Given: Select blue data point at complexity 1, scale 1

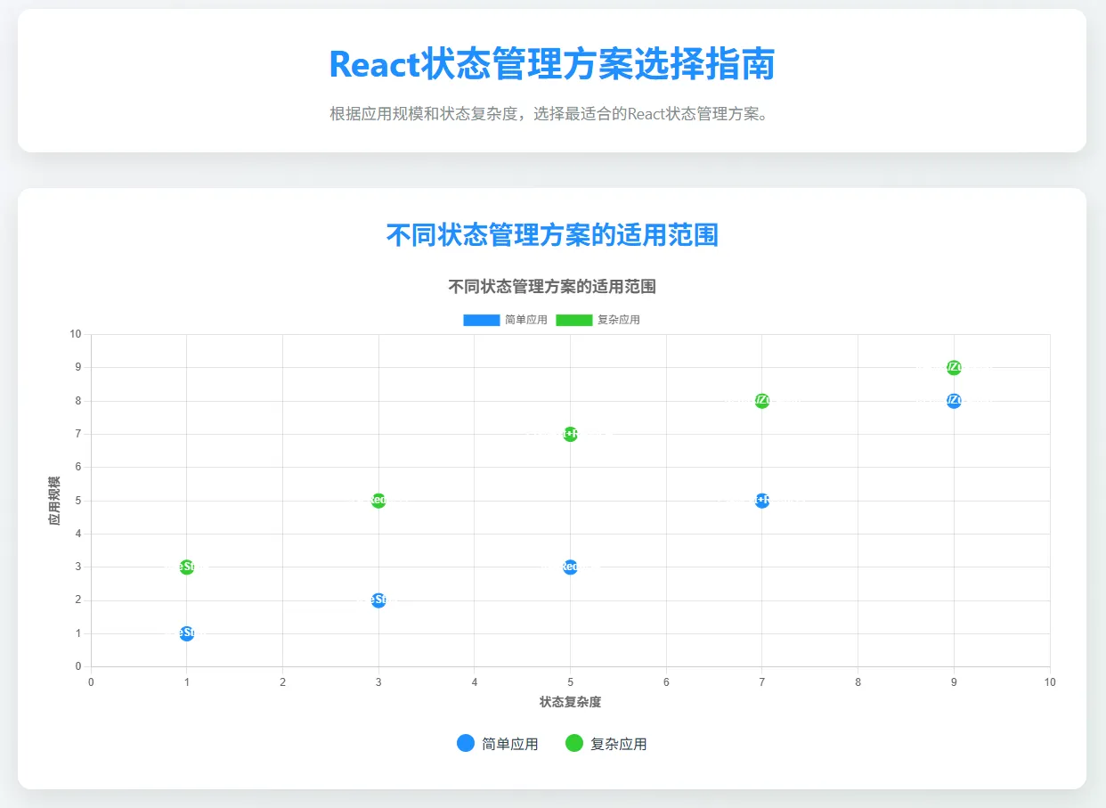Looking at the screenshot, I should coord(186,633).
